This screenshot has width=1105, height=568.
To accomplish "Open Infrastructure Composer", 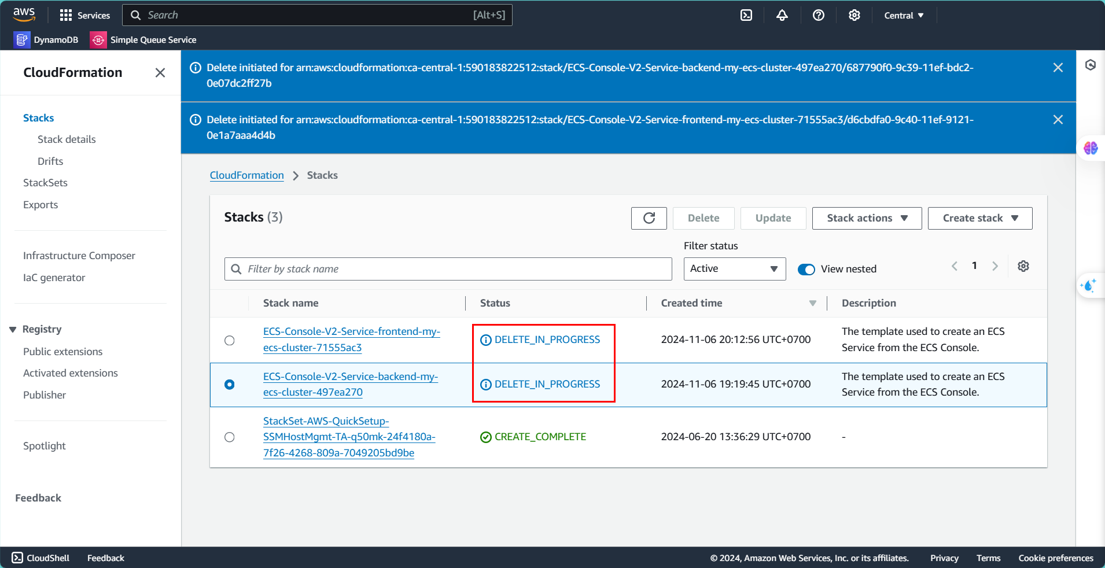I will tap(79, 256).
